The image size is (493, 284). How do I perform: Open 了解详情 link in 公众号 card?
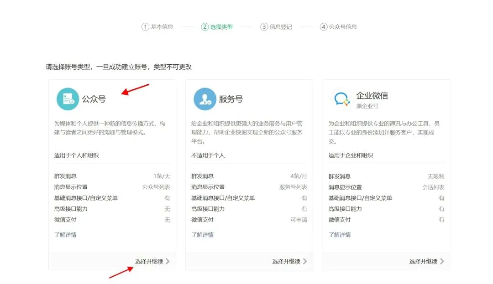point(65,235)
